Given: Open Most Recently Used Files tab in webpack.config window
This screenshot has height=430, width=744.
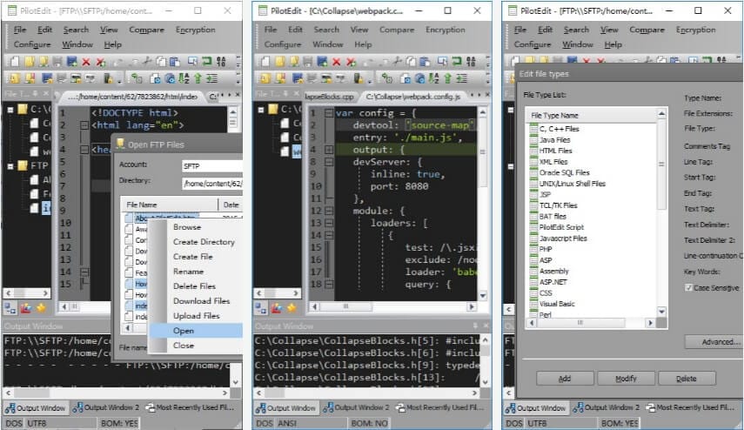Looking at the screenshot, I should tap(439, 407).
